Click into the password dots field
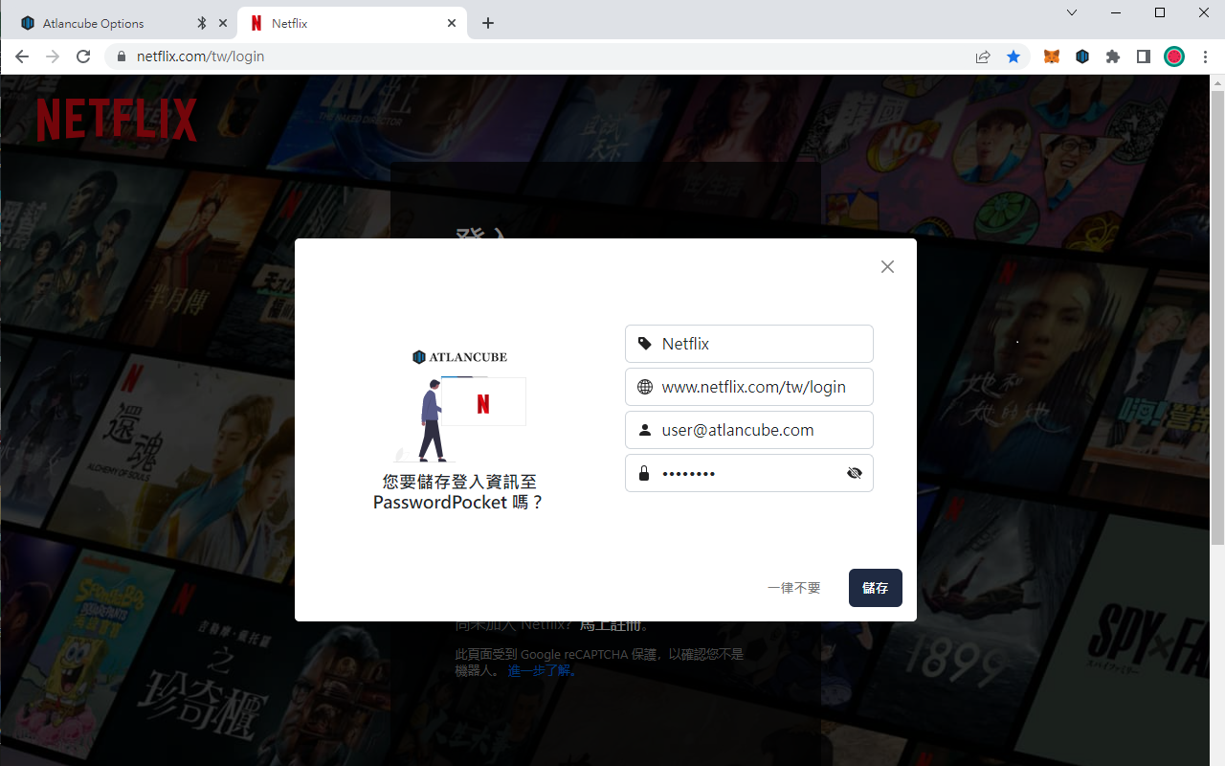The height and width of the screenshot is (766, 1225). coord(749,473)
